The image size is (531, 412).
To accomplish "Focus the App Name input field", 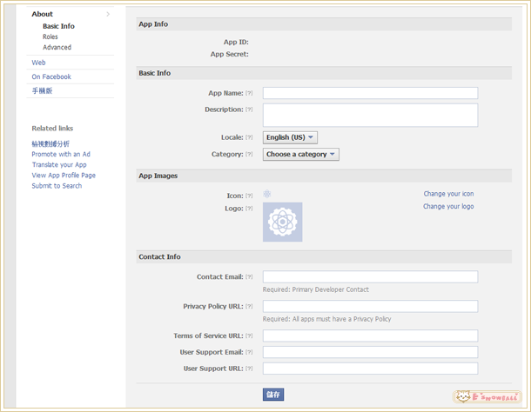I will 371,93.
